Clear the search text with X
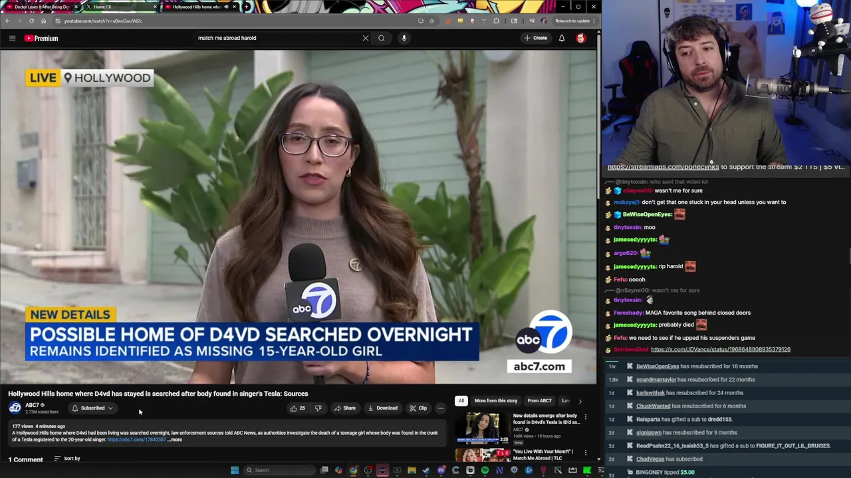851x478 pixels. 365,38
